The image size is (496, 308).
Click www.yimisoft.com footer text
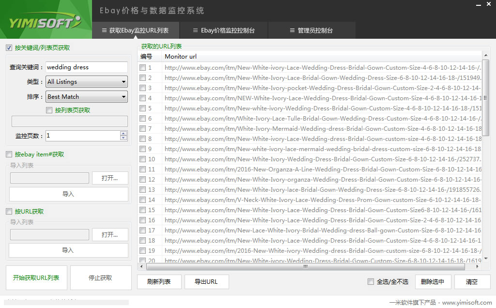point(467,303)
